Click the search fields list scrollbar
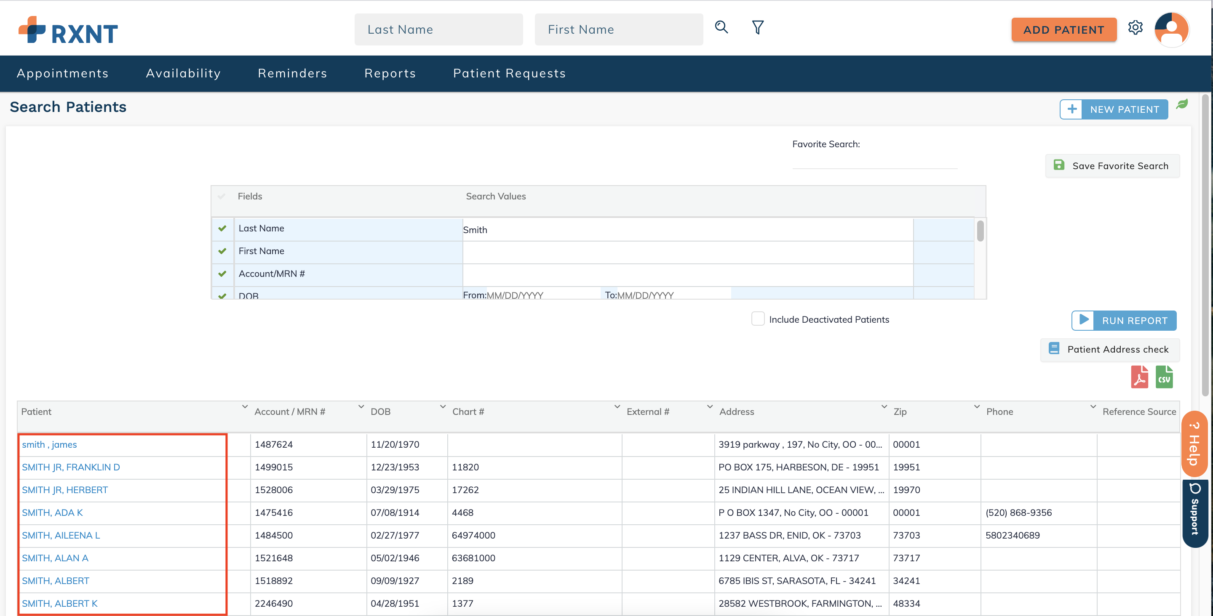Image resolution: width=1213 pixels, height=616 pixels. click(980, 231)
